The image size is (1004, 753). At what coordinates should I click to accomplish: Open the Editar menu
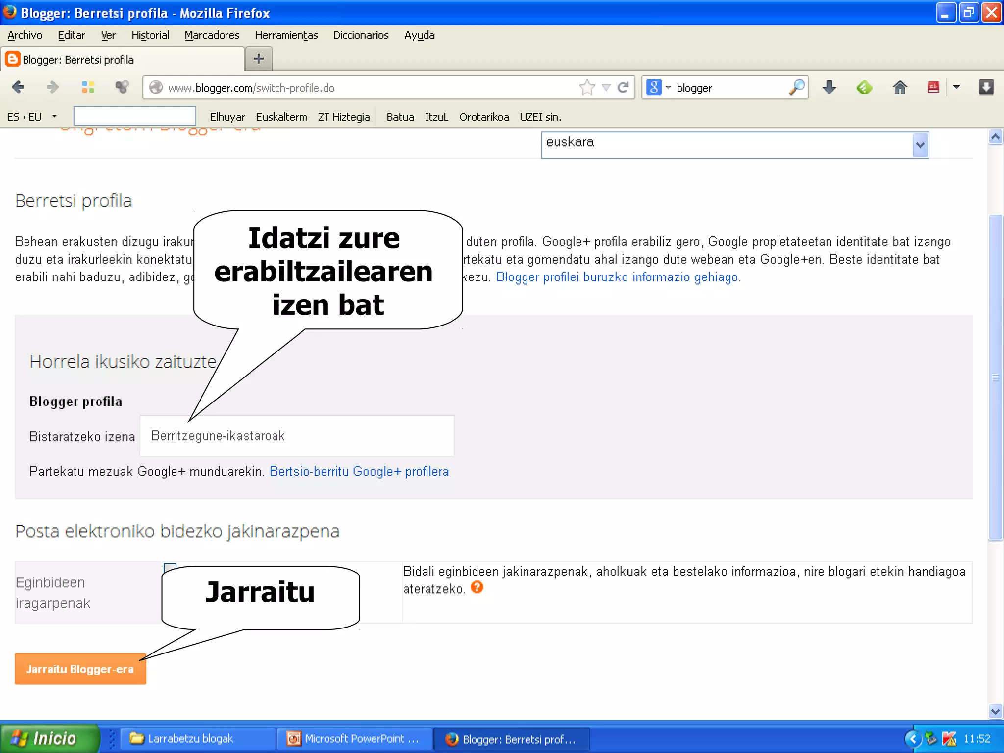(72, 36)
